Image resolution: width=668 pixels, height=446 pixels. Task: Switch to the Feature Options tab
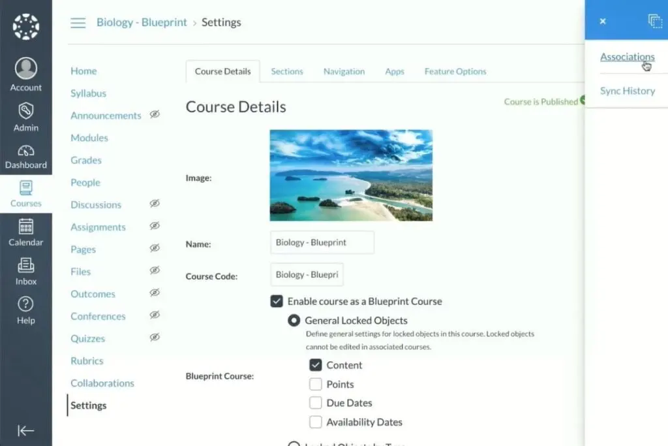point(455,72)
